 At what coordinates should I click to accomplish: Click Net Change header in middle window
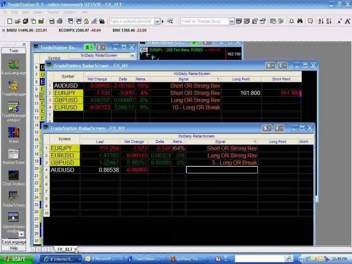(97, 79)
